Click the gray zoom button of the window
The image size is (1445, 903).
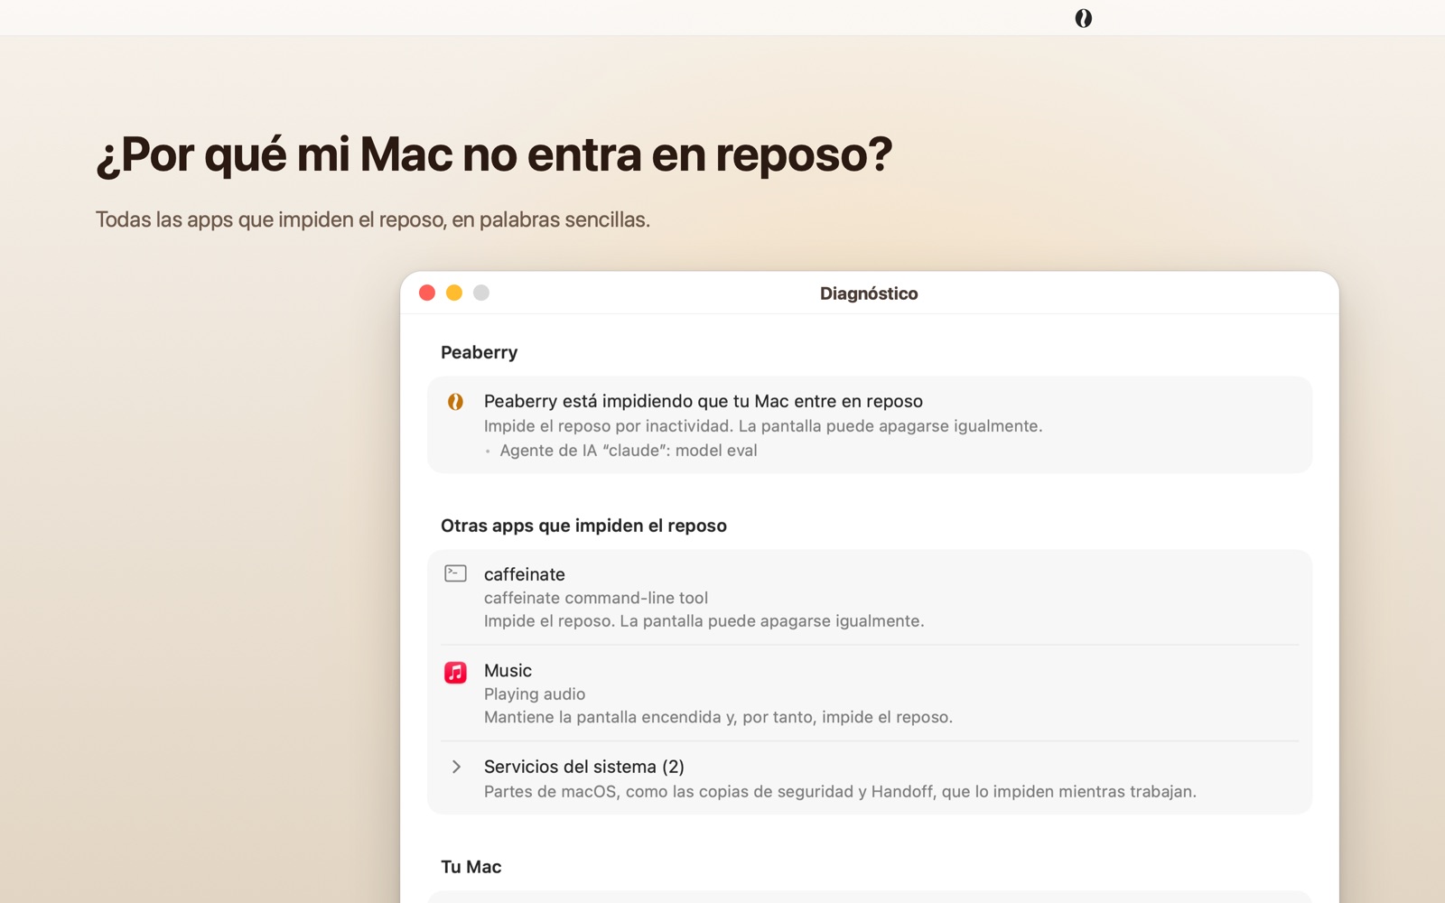pos(481,293)
